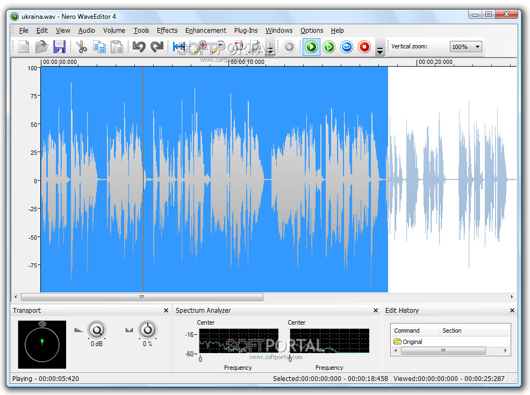Click the 00:00:00:000 timeline marker
This screenshot has height=395, width=530.
[60, 62]
